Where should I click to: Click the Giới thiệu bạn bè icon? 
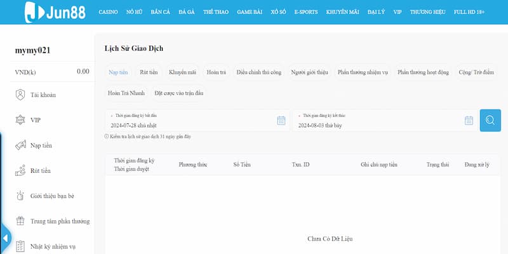point(20,196)
